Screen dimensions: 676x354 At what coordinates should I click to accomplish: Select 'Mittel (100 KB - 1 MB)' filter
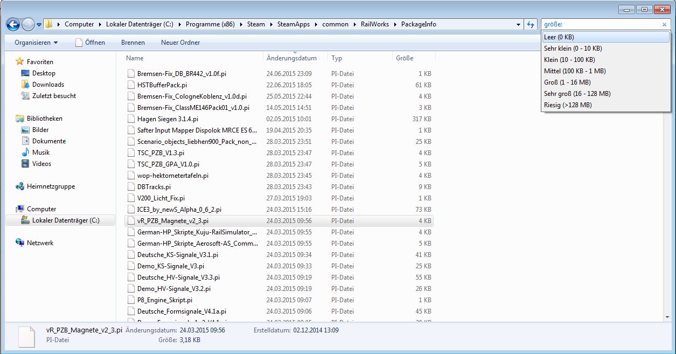[605, 71]
